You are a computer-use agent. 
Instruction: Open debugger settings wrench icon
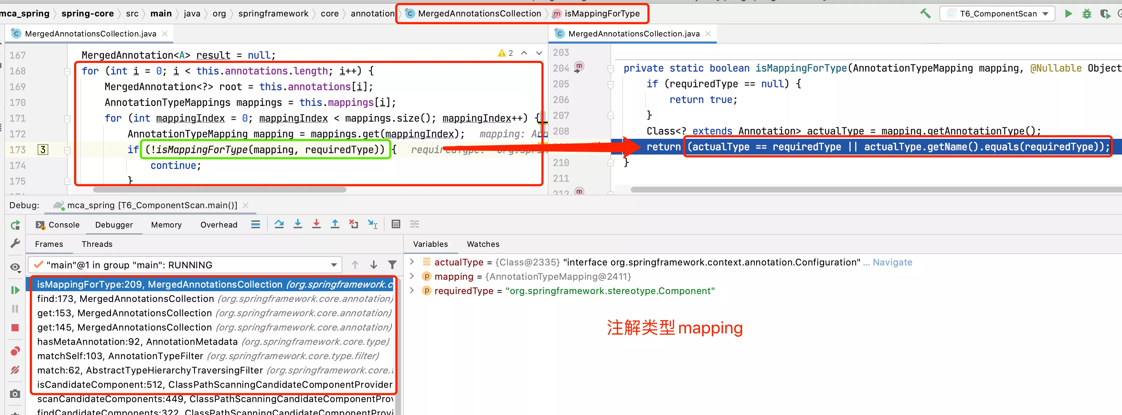pyautogui.click(x=15, y=243)
